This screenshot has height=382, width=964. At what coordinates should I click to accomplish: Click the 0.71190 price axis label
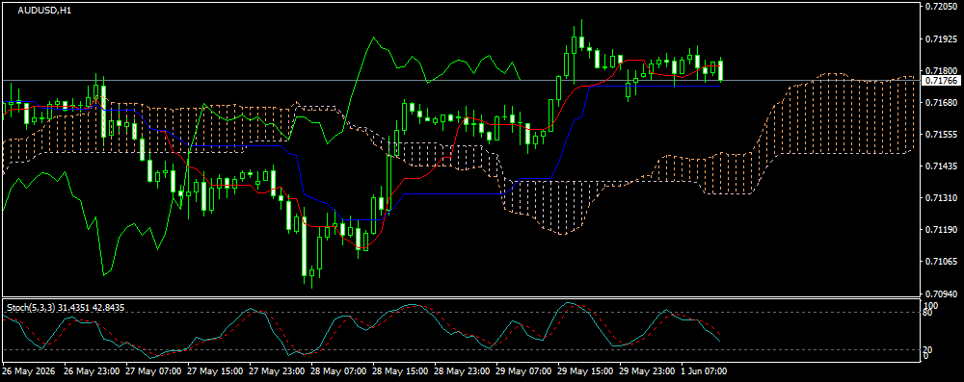click(941, 229)
